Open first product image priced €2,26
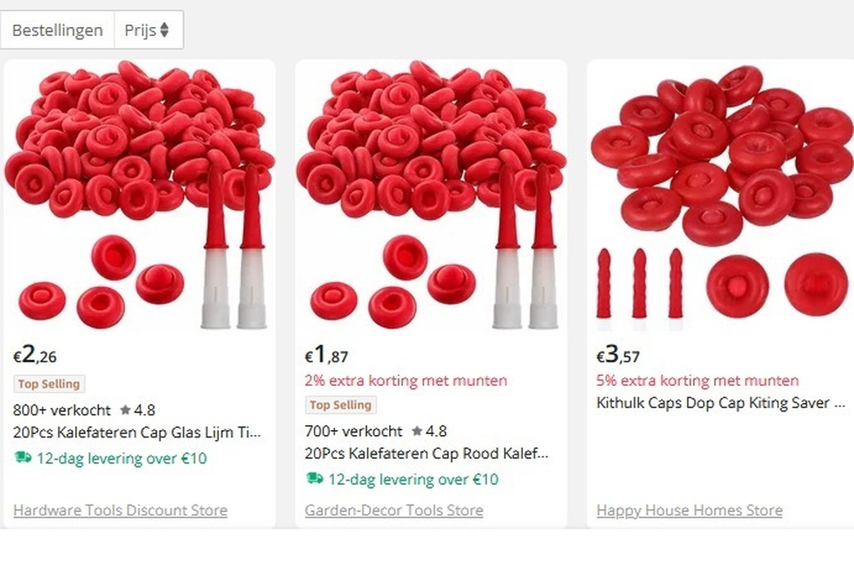 [140, 195]
